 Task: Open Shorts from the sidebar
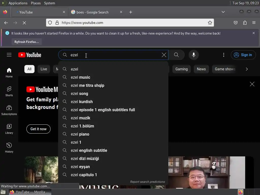tap(9, 91)
